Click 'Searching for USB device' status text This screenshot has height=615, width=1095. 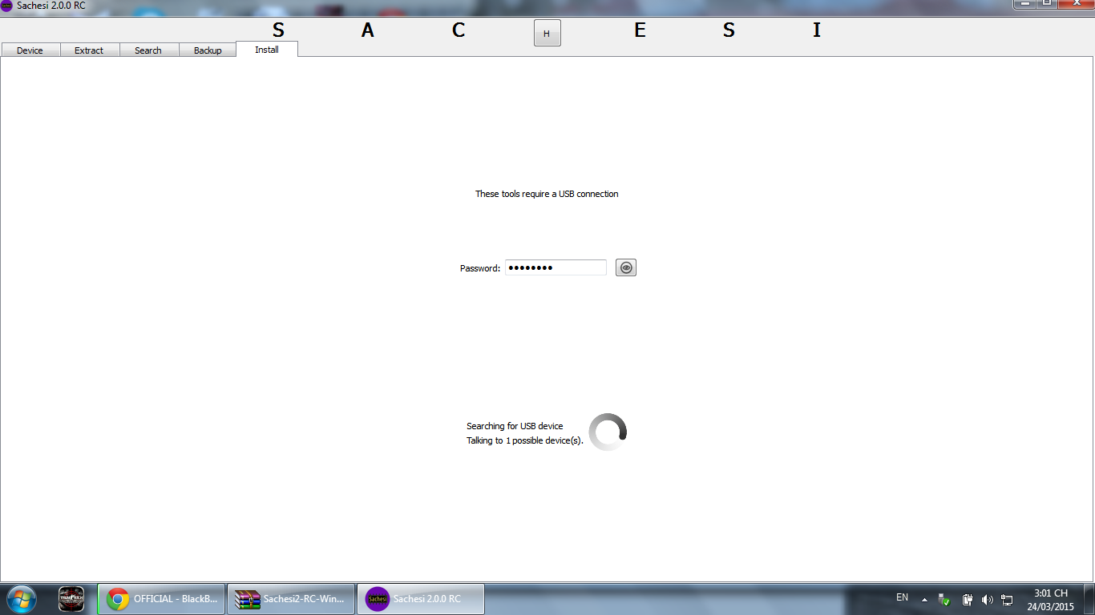click(x=515, y=426)
